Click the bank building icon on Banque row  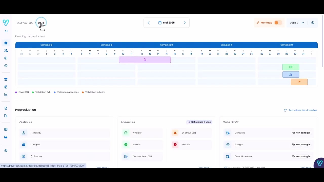(x=24, y=156)
